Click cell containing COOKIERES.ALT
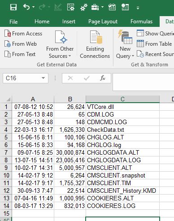Screen dimensions: 174x221 122,198
